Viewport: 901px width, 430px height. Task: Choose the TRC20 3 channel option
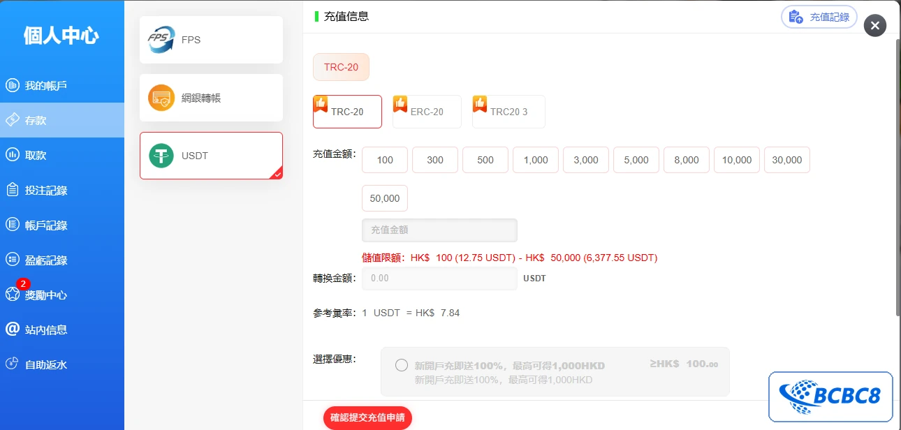pyautogui.click(x=508, y=112)
